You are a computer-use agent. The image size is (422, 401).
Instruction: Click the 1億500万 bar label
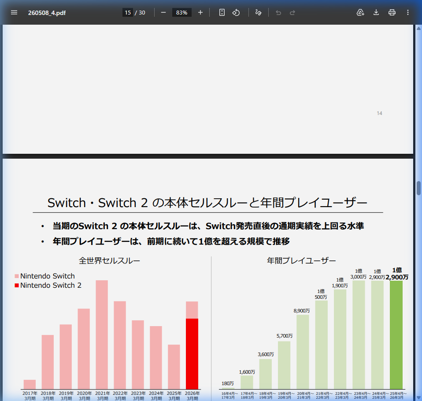pyautogui.click(x=321, y=294)
